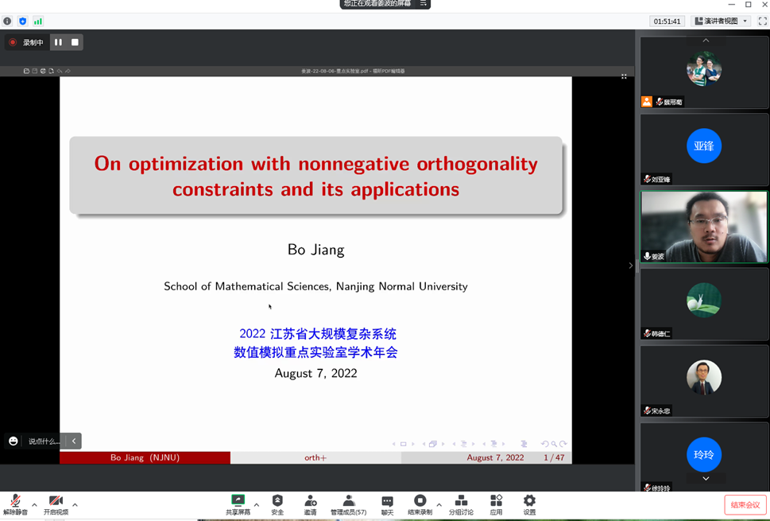Click the 邀请 invite icon
Screen dimensions: 770x521
(310, 504)
